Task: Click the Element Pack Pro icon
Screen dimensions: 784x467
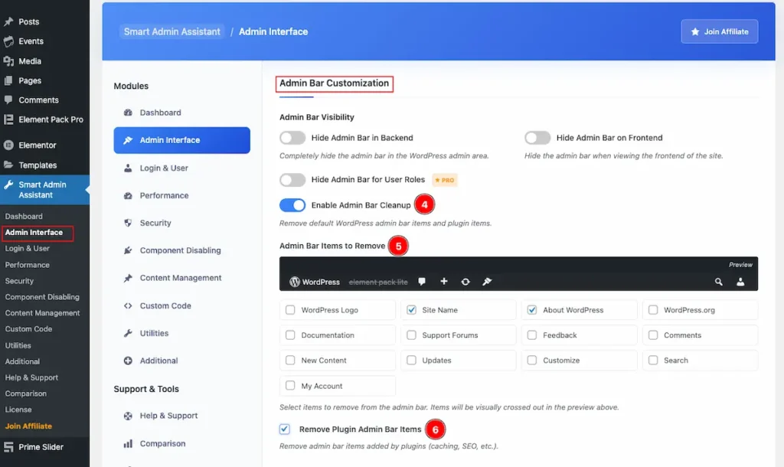Action: coord(8,119)
